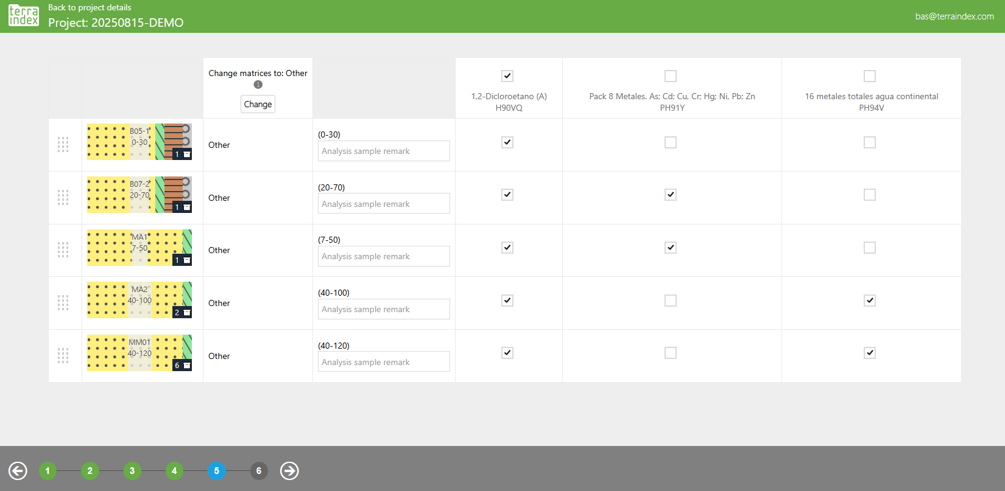
Task: Uncheck 1,2-Dicloroetano for the 0-30 sample
Action: [x=507, y=142]
